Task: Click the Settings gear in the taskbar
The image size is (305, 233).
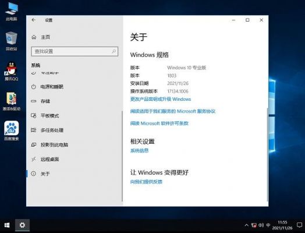Action: (x=22, y=225)
